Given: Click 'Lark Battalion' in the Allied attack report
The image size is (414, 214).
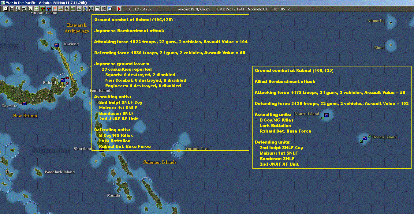Looking at the screenshot, I should click(x=275, y=126).
